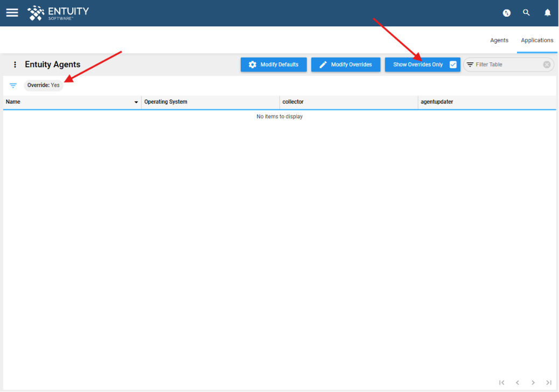Go to previous page of table
This screenshot has height=392, width=559.
tap(518, 383)
